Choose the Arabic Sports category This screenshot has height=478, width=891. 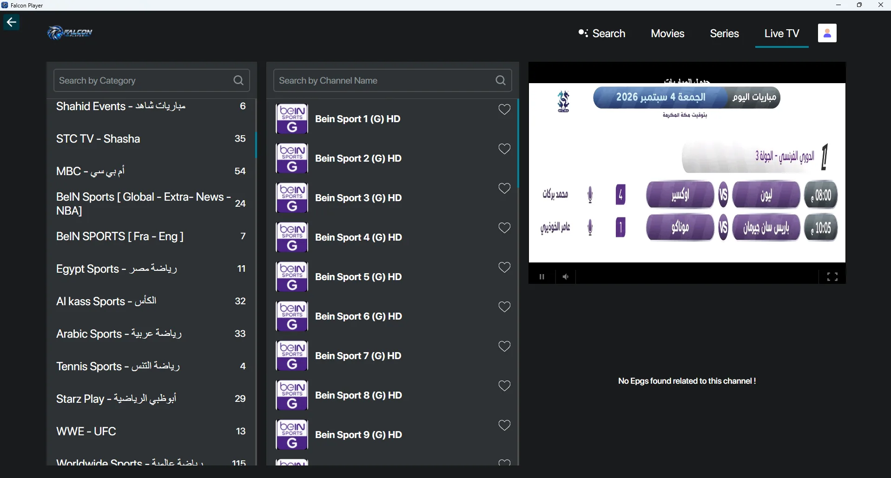[151, 334]
